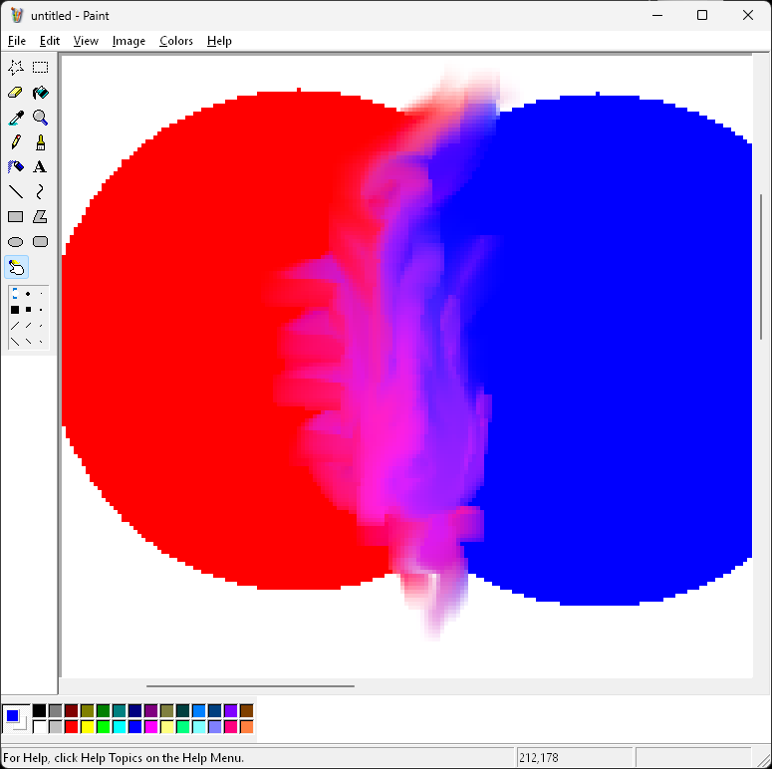Choose the medium backslash brush shape

(x=28, y=342)
